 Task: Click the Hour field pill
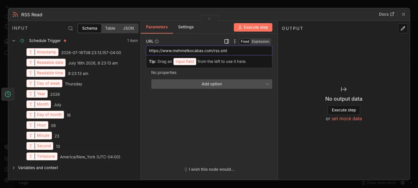click(37, 125)
